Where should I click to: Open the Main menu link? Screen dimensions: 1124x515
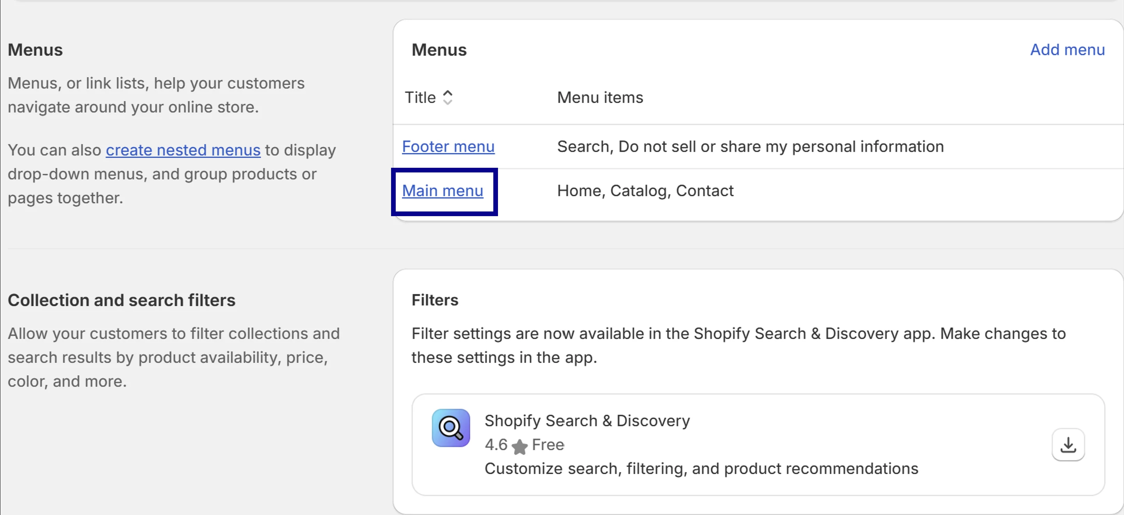coord(443,191)
